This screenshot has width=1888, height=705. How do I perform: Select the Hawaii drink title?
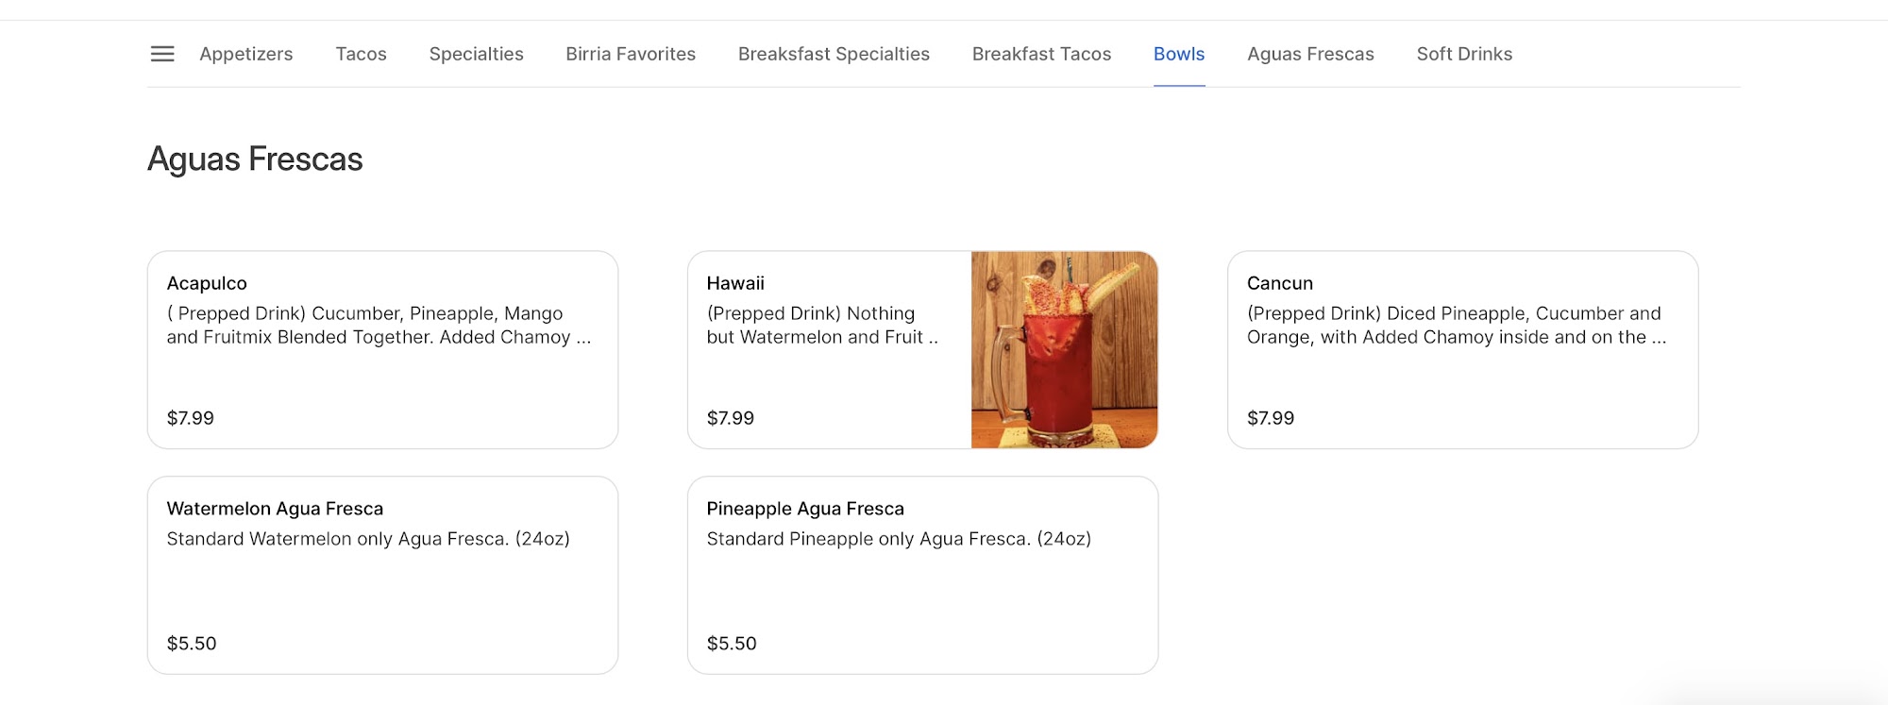[x=735, y=283]
